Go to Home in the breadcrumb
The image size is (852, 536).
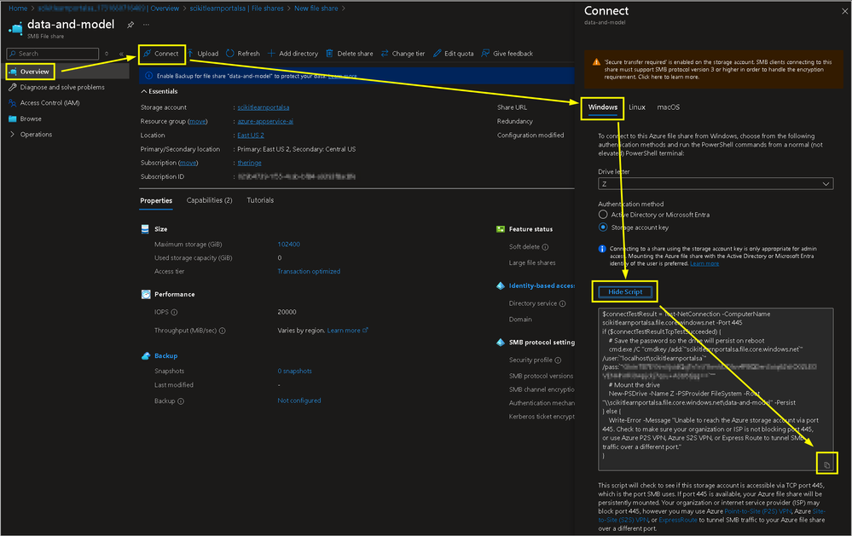tap(18, 9)
